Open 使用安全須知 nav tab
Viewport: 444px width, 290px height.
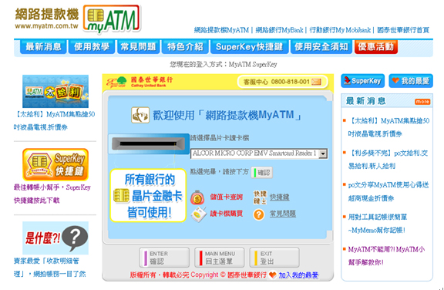pyautogui.click(x=321, y=47)
